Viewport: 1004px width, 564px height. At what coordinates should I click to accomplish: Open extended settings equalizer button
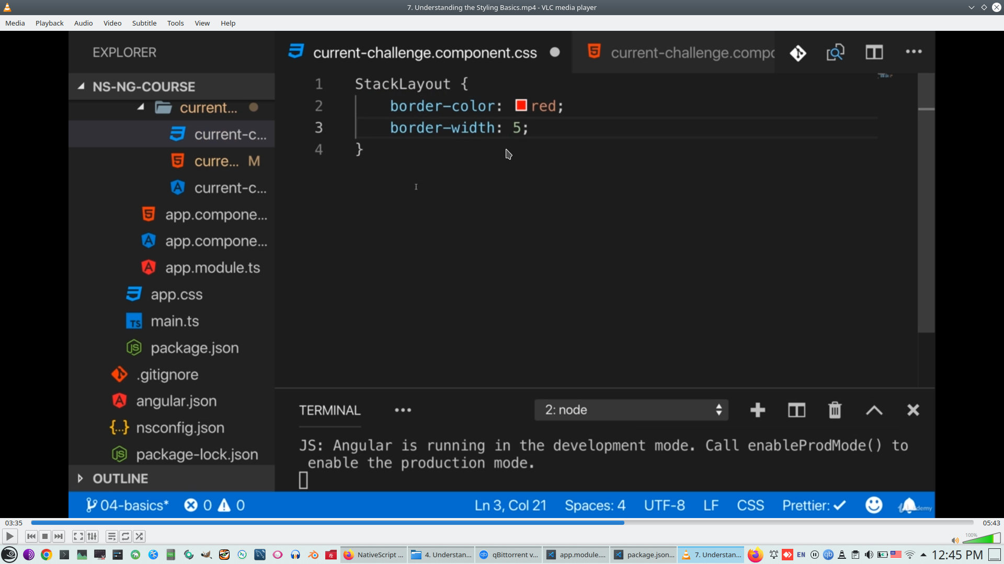click(x=92, y=536)
